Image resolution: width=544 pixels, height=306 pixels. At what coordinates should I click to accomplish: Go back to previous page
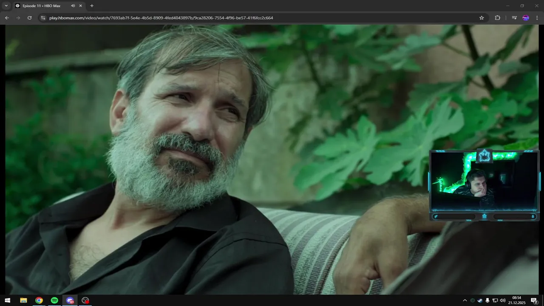(x=7, y=18)
